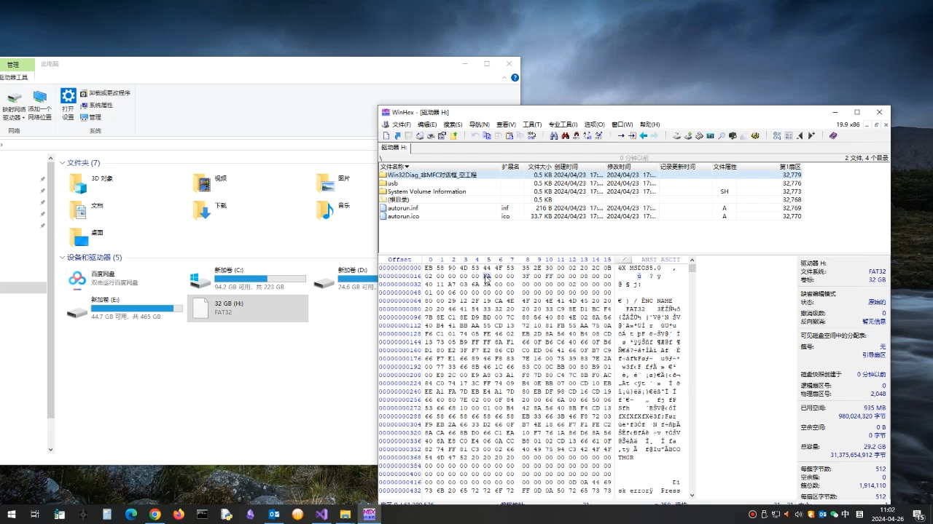Click the Windows Start button
Screen dimensions: 933x524
tap(11, 514)
